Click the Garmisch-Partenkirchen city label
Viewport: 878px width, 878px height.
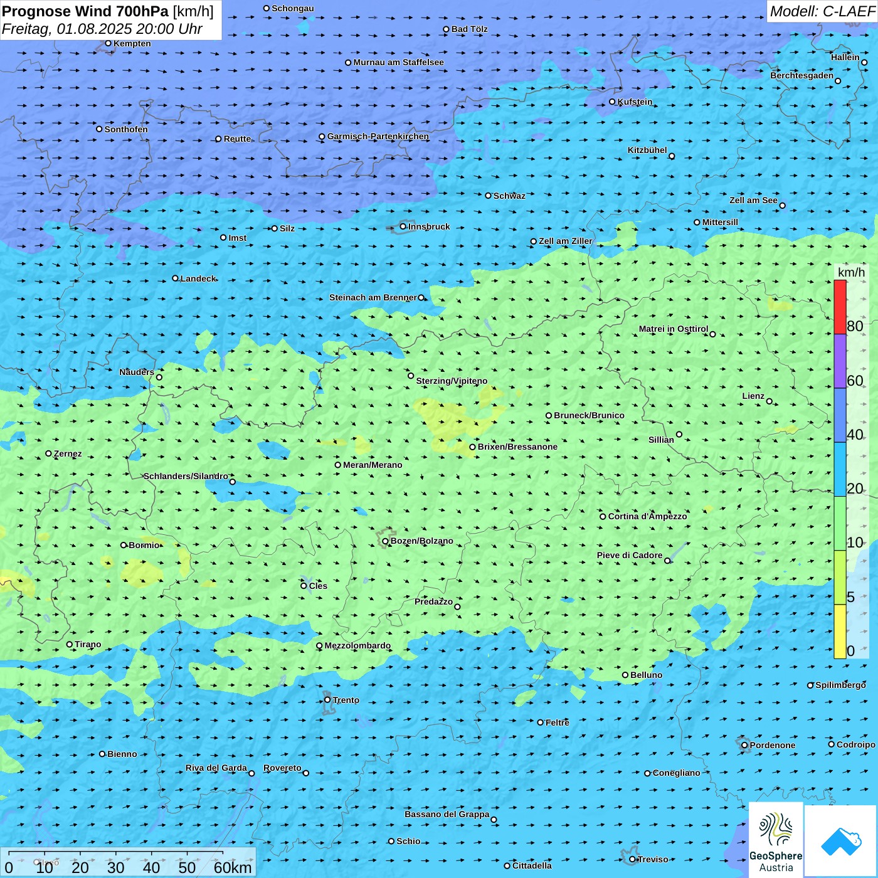tap(378, 136)
